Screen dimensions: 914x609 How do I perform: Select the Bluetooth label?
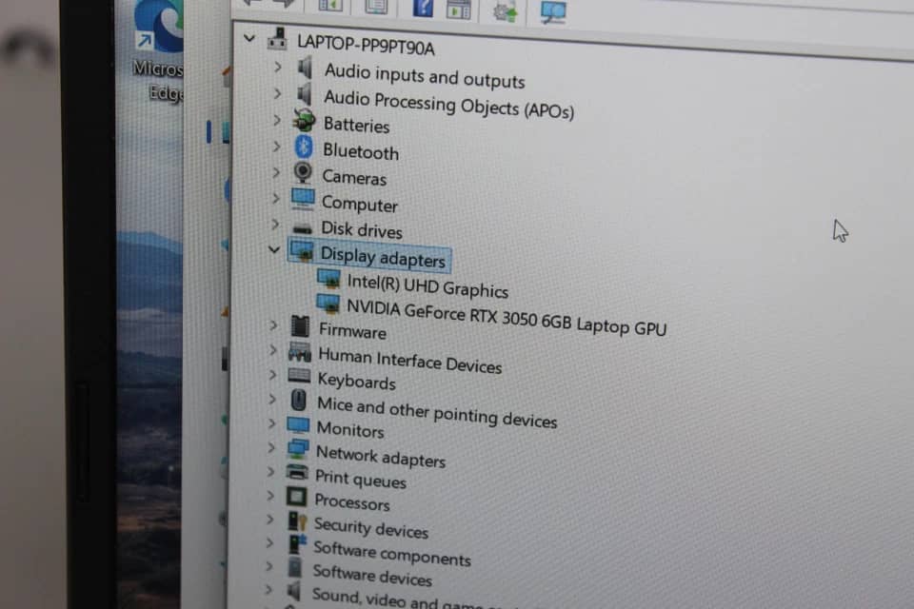point(362,151)
